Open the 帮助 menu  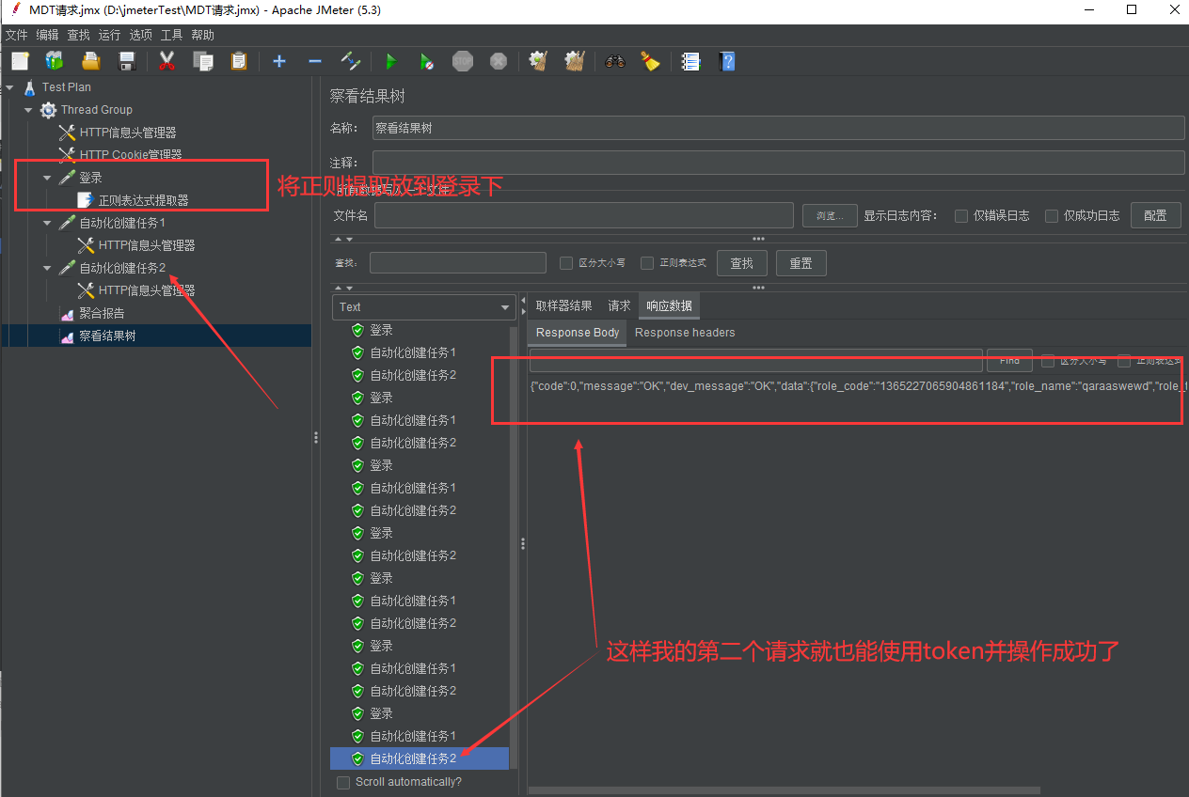pyautogui.click(x=202, y=35)
